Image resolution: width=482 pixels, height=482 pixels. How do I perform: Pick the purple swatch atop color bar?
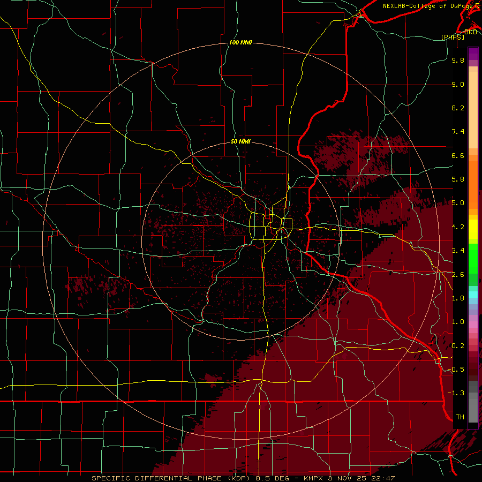(x=473, y=54)
